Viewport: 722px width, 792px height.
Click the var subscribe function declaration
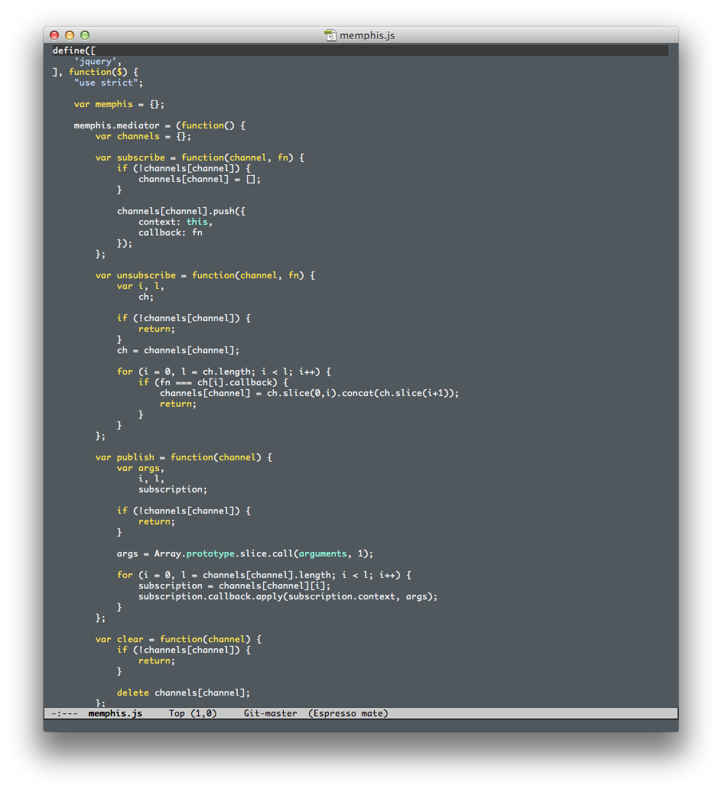point(200,157)
